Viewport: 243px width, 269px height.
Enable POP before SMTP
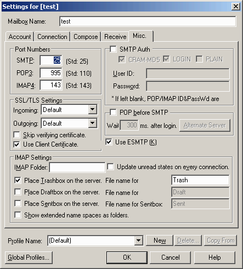[113, 112]
